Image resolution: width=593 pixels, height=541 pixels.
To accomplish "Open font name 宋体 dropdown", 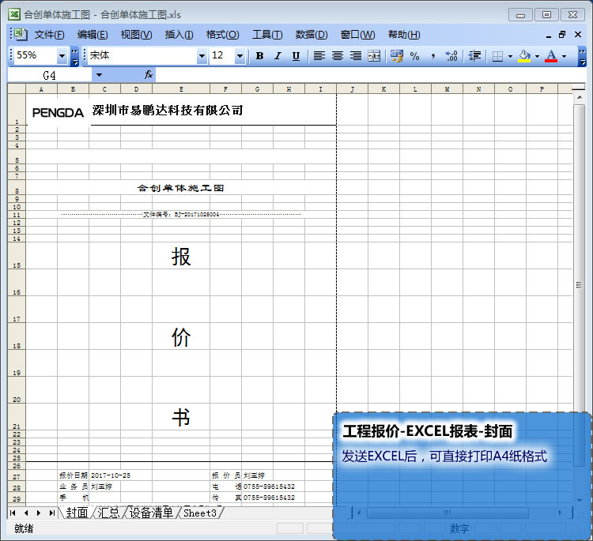I will (202, 56).
